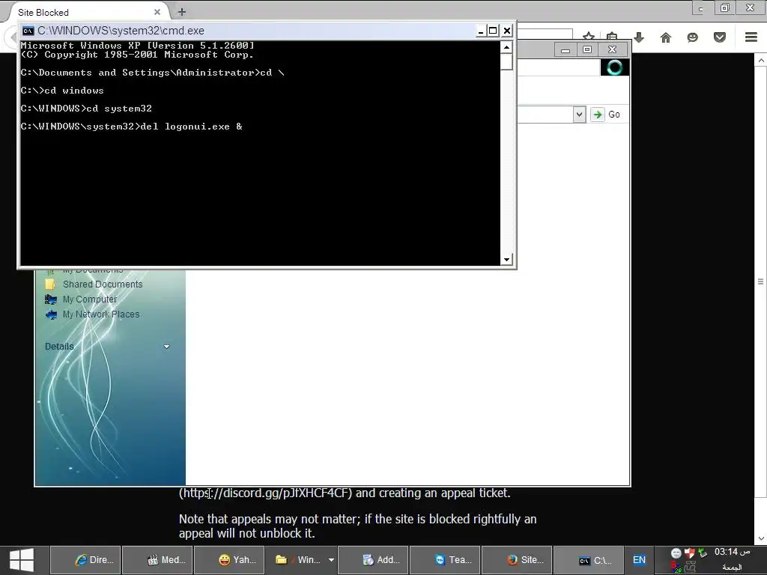Switch to C:\... cmd taskbar item
767x575 pixels.
coord(589,560)
